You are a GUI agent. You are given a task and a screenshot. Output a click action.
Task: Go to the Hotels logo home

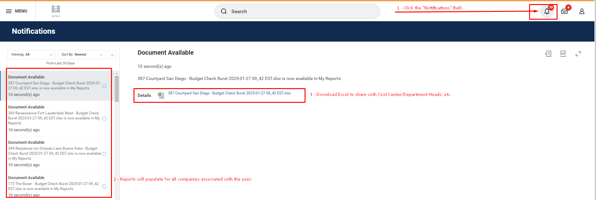pos(56,11)
